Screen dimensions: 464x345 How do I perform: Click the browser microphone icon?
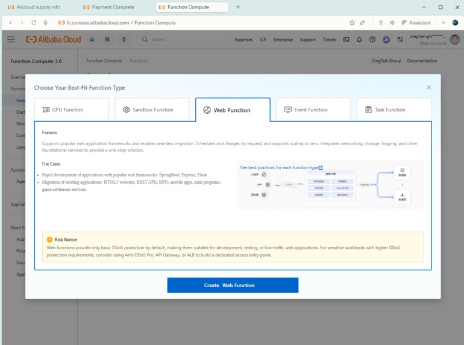(45, 22)
